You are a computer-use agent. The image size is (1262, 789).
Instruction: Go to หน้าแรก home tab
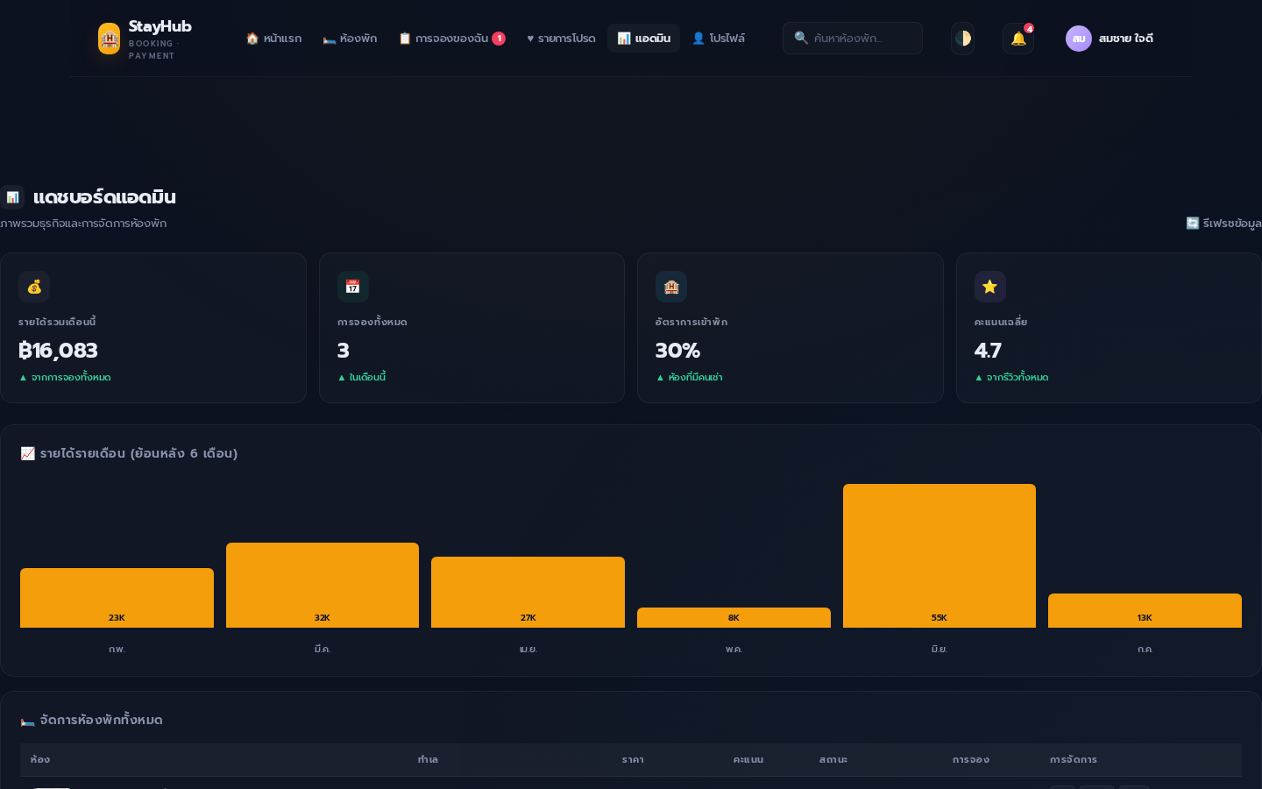click(273, 39)
